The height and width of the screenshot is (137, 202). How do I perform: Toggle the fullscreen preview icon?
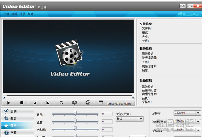[x=101, y=103]
